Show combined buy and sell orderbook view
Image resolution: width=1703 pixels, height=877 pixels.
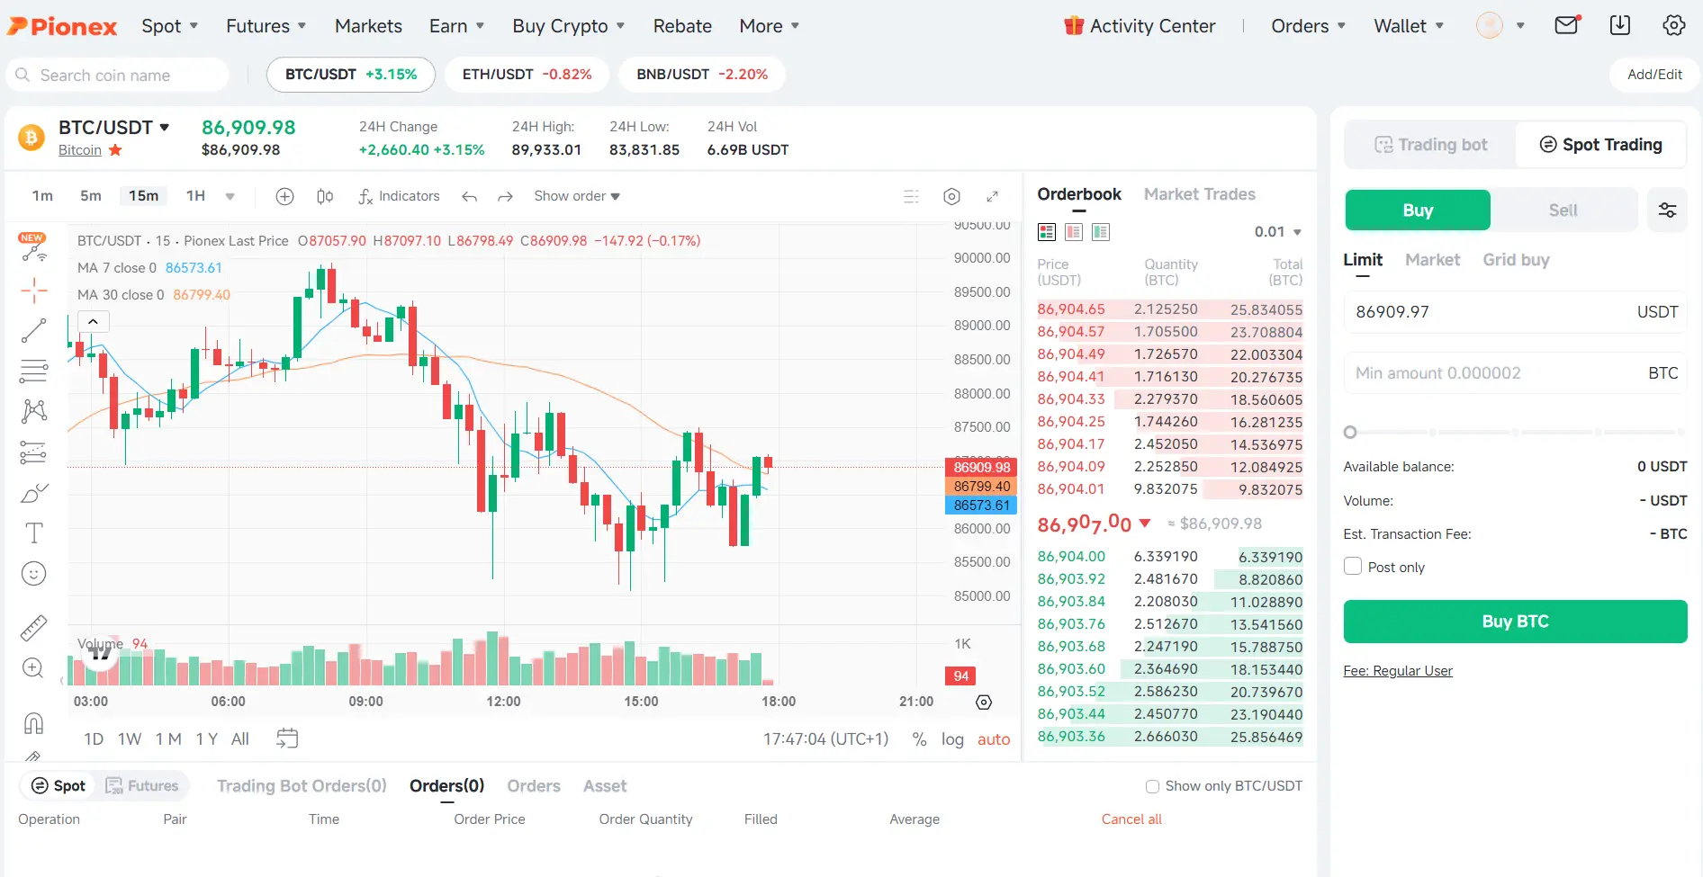click(x=1047, y=232)
